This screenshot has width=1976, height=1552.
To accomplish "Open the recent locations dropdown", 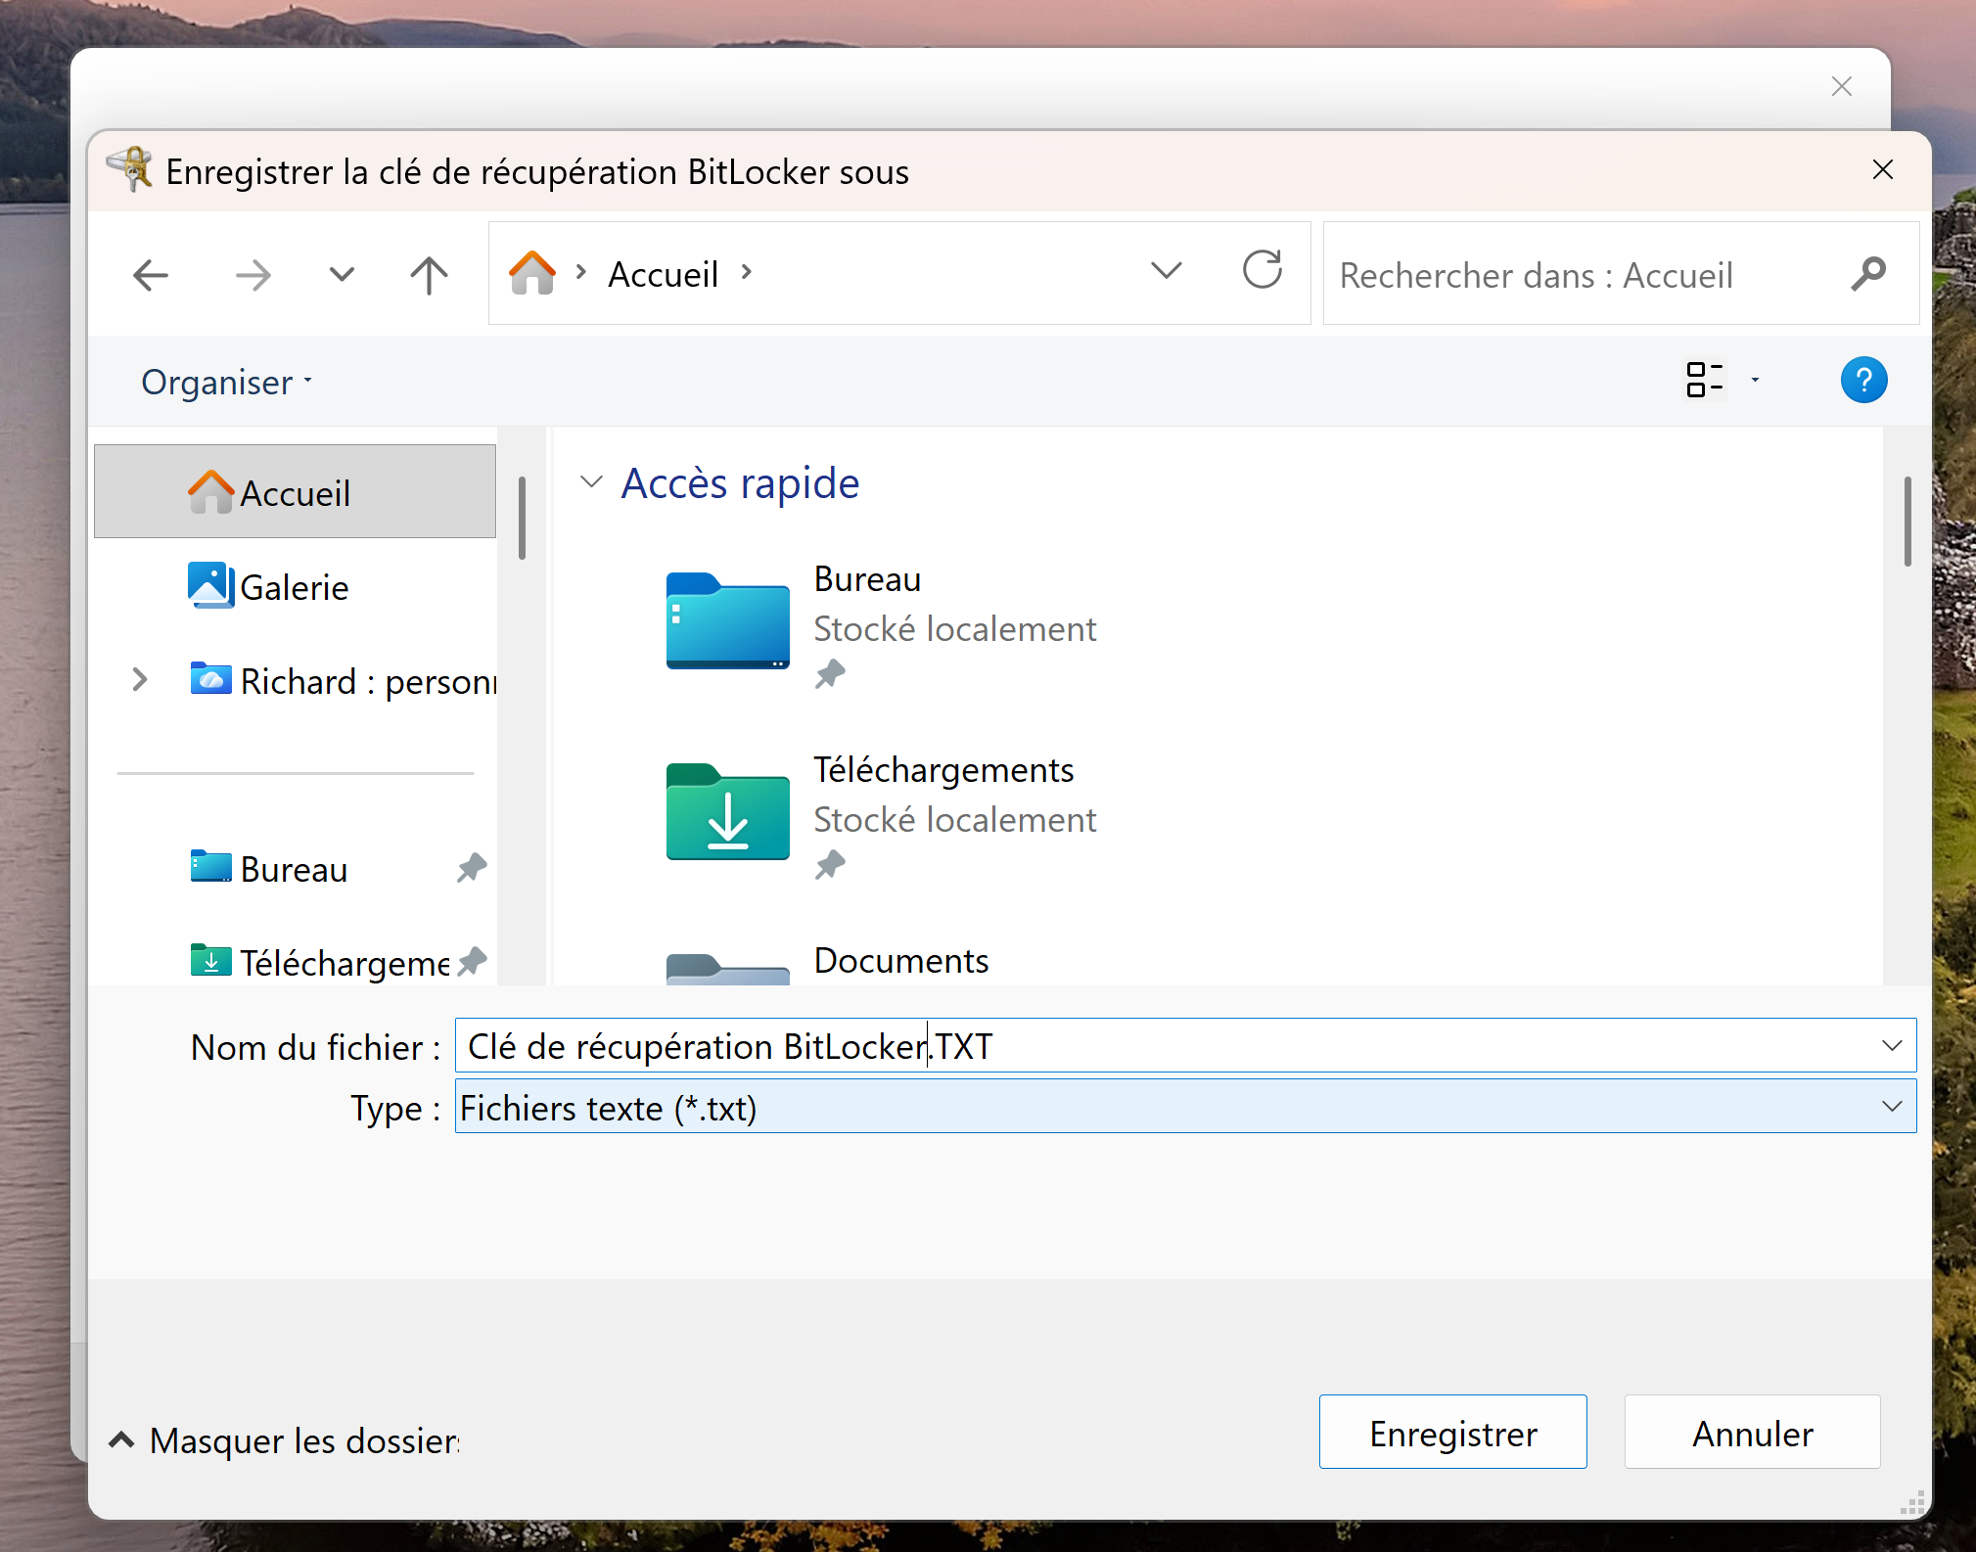I will (x=342, y=275).
